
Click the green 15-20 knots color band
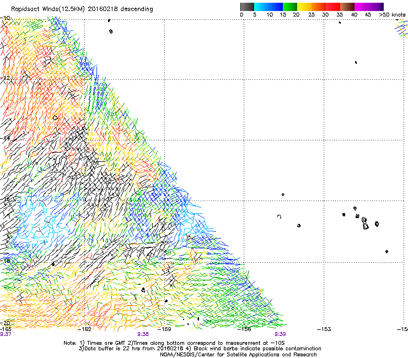pyautogui.click(x=290, y=7)
